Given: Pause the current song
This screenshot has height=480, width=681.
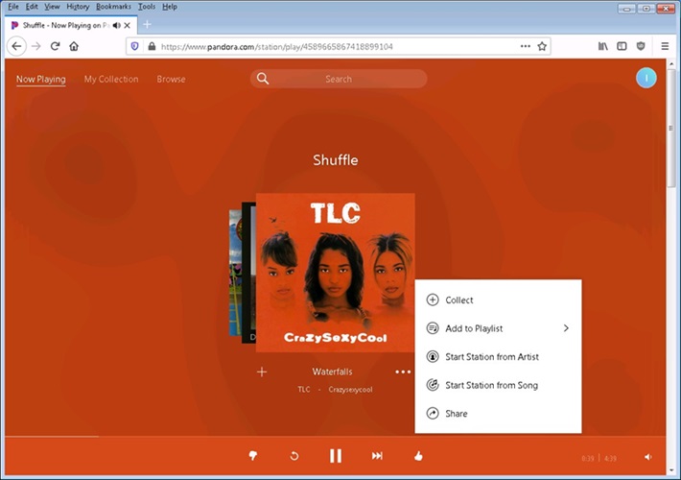Looking at the screenshot, I should coord(336,456).
